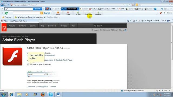
Task: Open the Tools menu
Action: [x=163, y=21]
